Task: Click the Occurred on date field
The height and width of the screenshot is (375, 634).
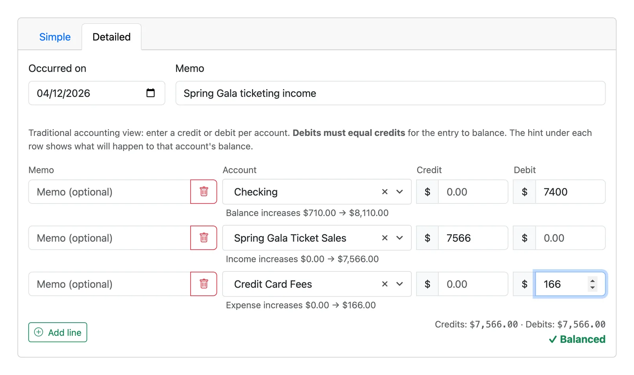Action: (x=97, y=93)
